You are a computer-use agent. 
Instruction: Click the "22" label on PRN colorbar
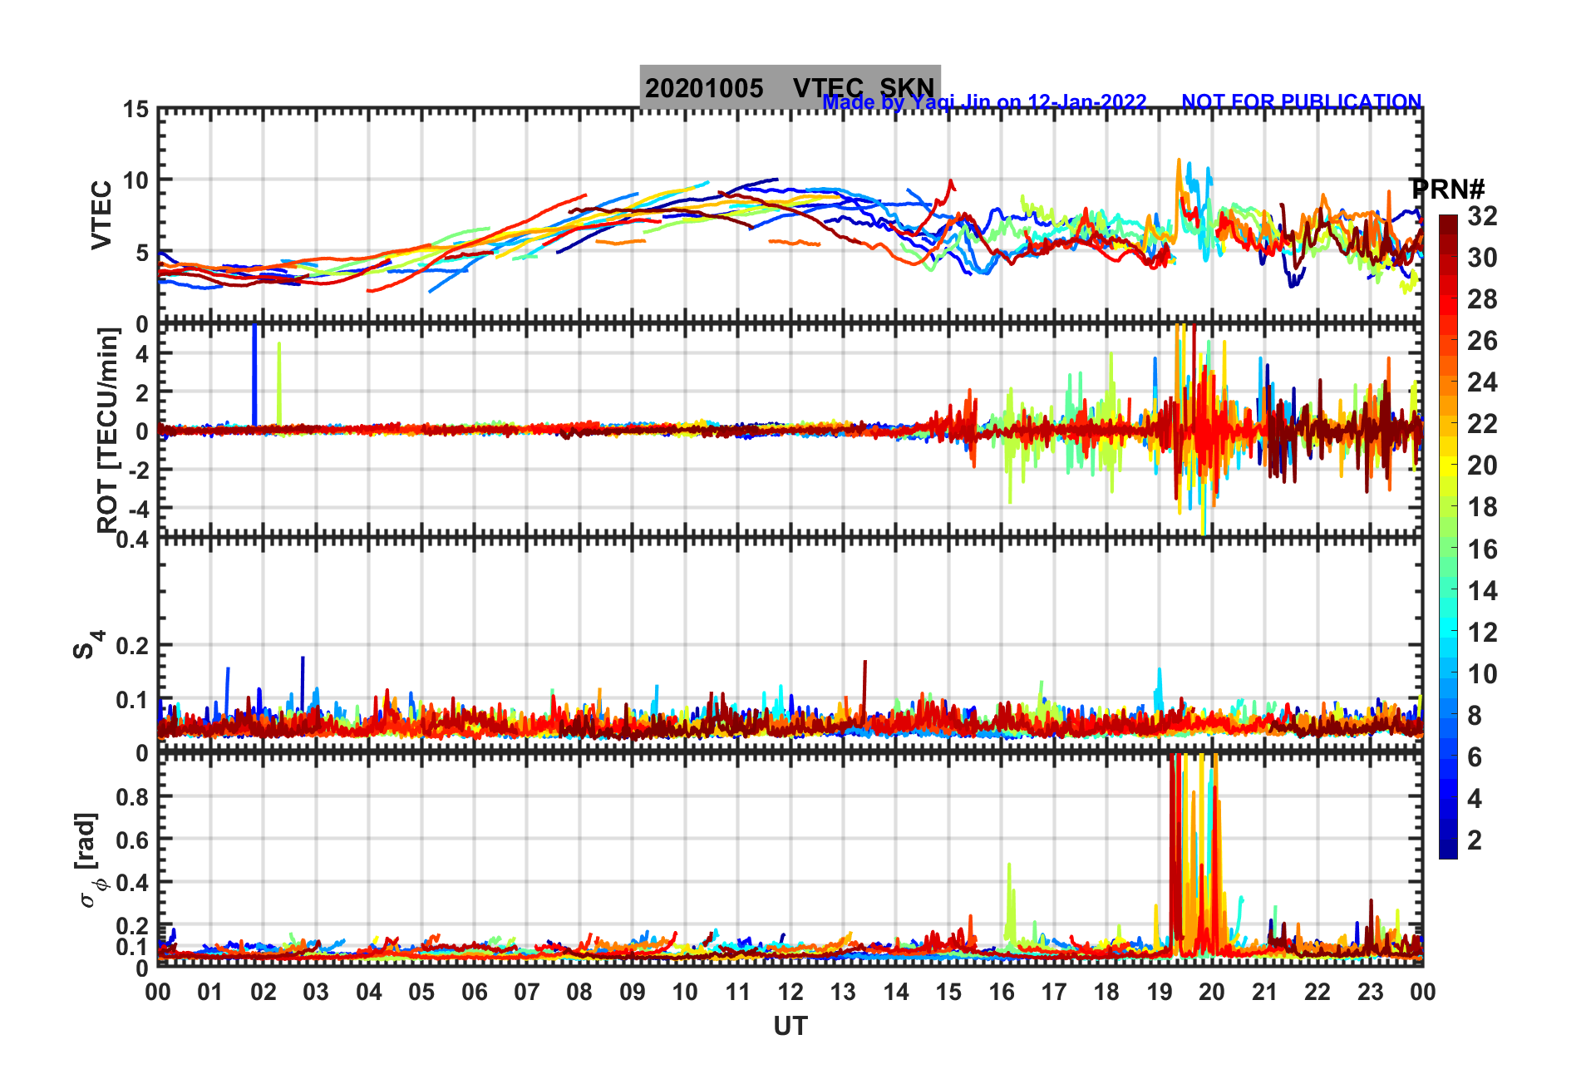[x=1482, y=424]
